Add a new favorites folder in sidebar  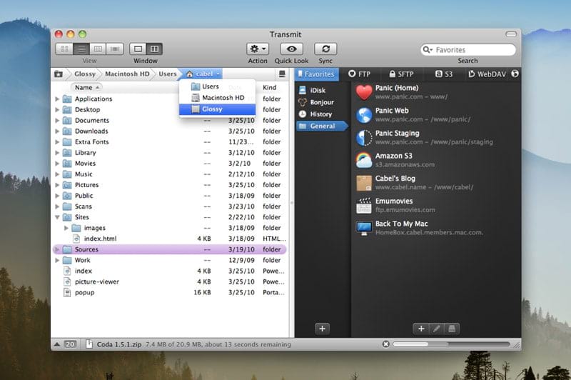323,329
